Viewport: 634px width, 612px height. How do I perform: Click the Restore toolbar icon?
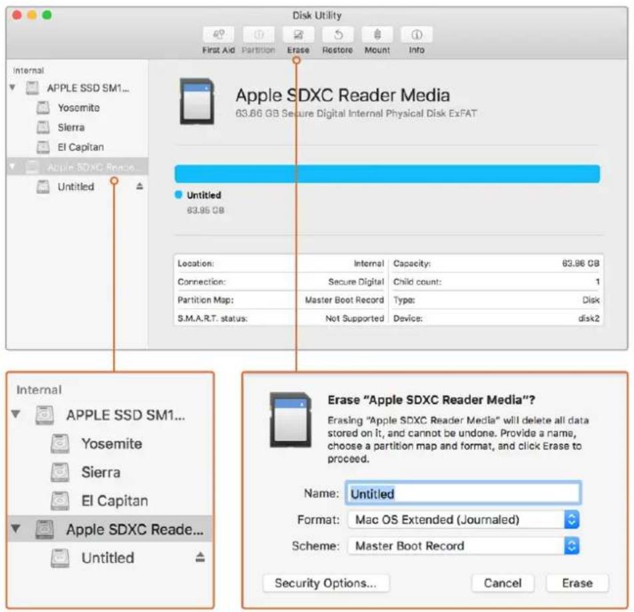(337, 35)
